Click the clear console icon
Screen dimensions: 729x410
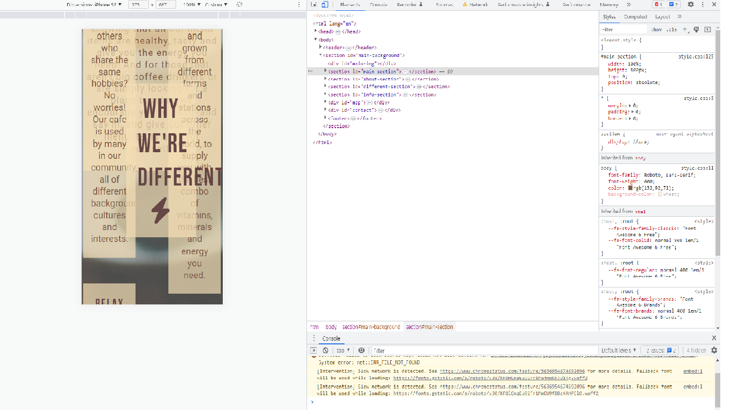[324, 350]
